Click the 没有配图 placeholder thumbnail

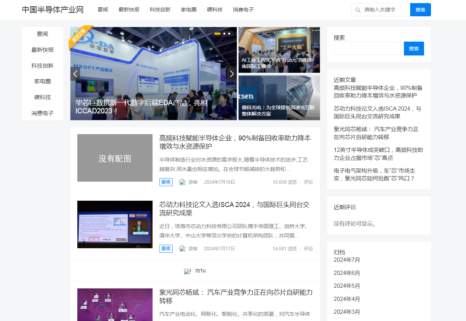[115, 158]
